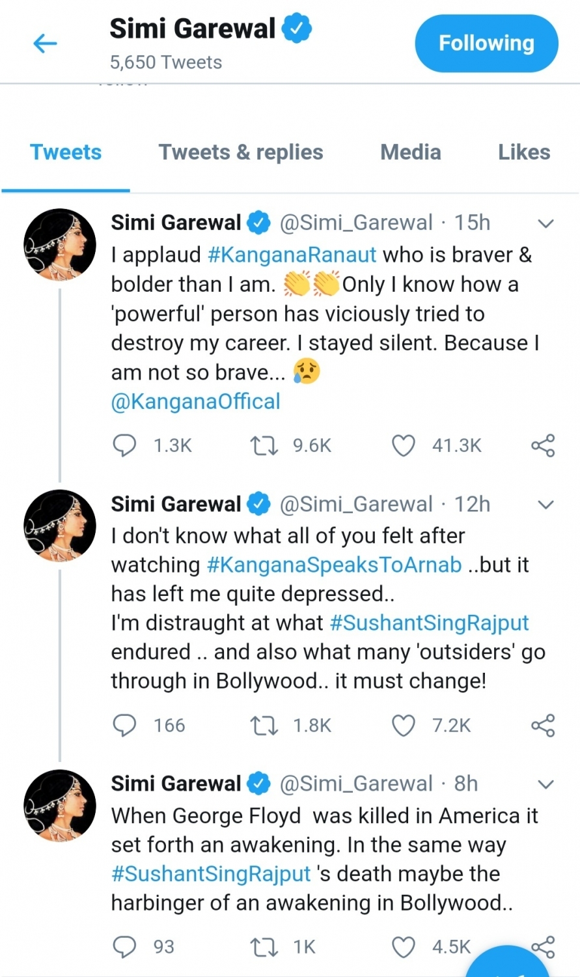Share the KanganaSpeaksToArnab tweet

click(542, 726)
